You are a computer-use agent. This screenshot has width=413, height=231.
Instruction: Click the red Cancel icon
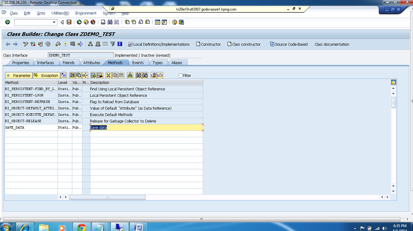[93, 22]
